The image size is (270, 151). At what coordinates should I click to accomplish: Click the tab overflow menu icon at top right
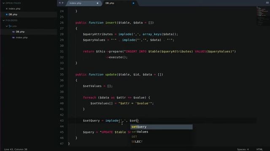click(x=267, y=3)
